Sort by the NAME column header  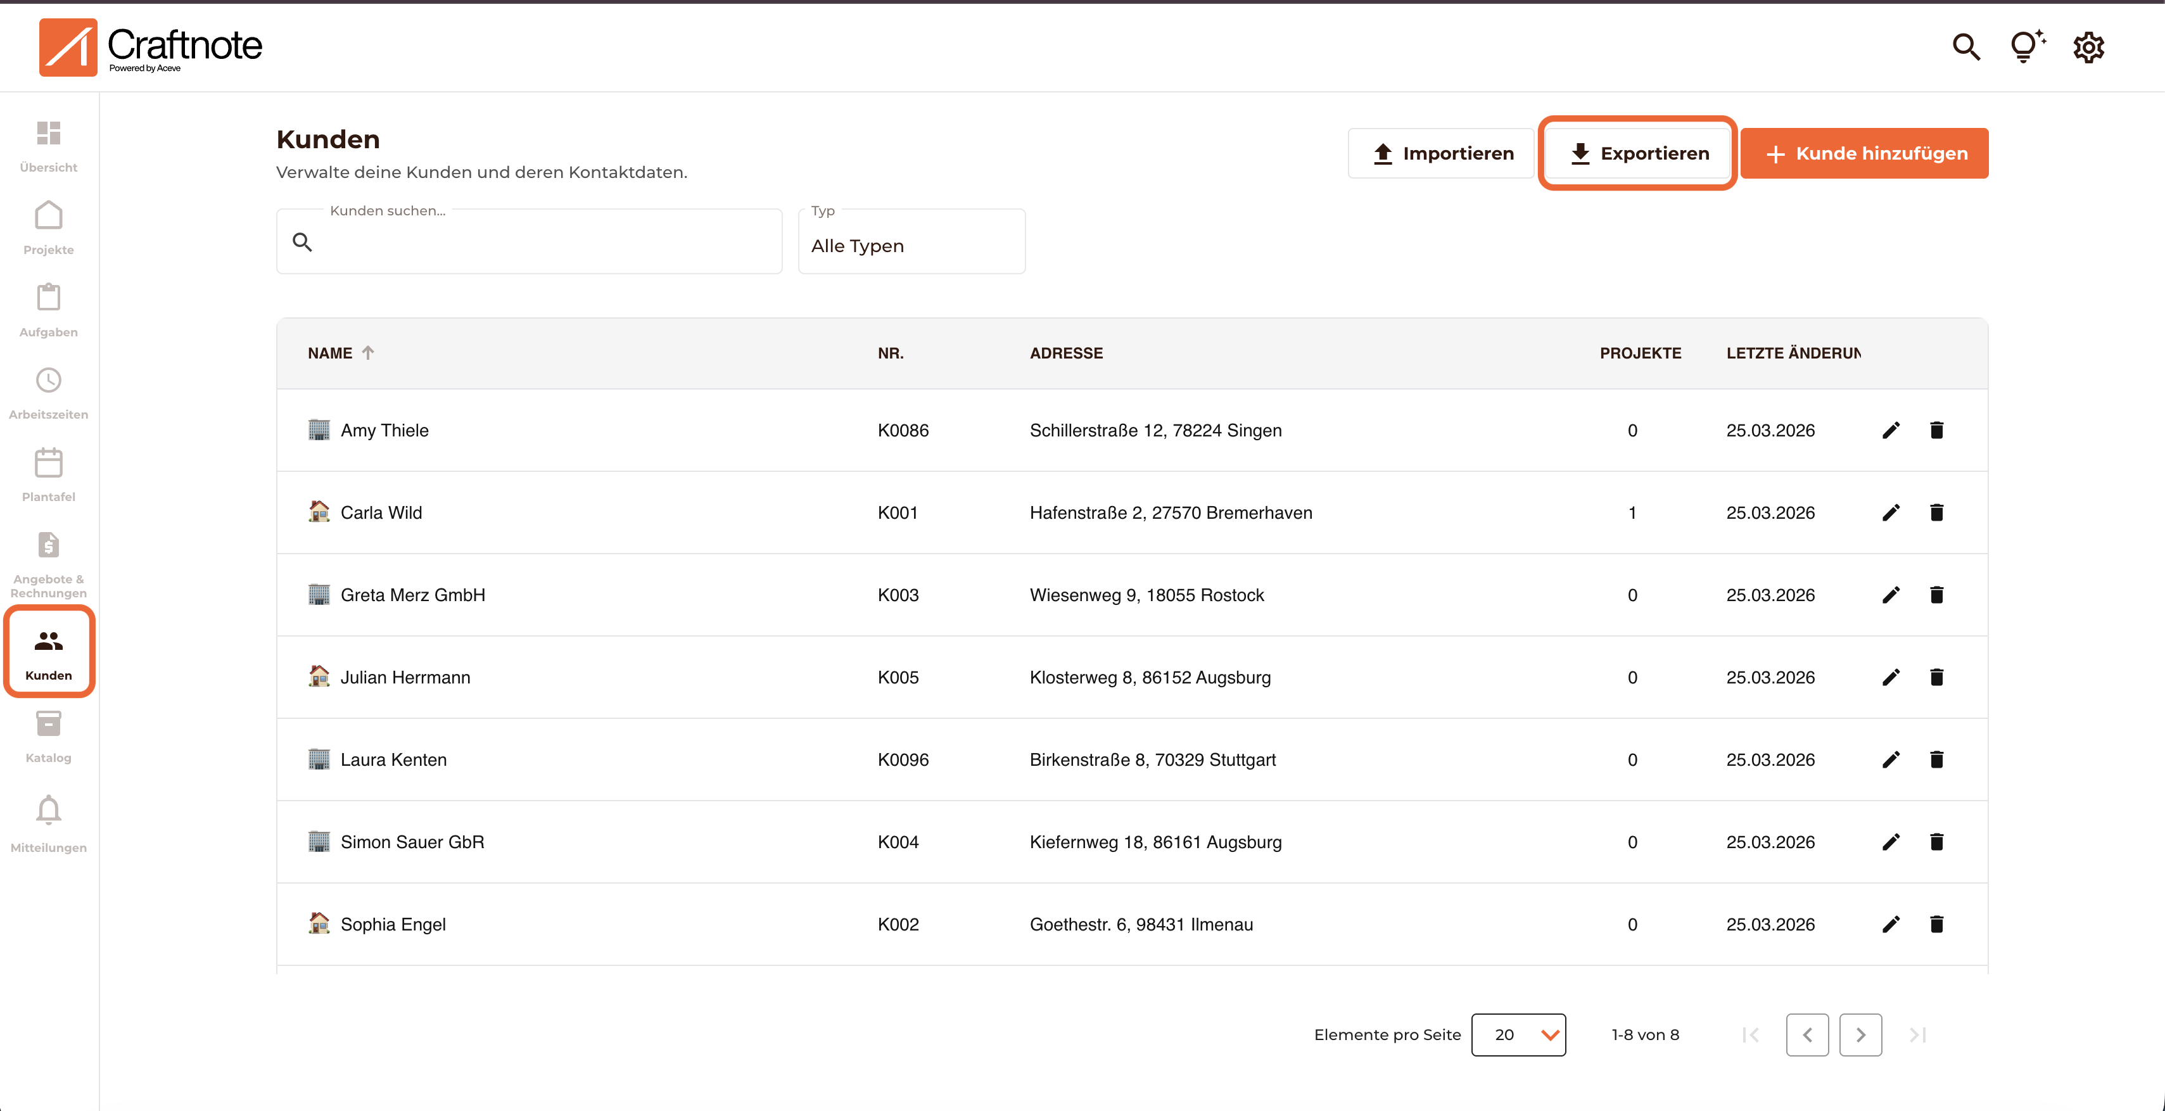(x=330, y=353)
